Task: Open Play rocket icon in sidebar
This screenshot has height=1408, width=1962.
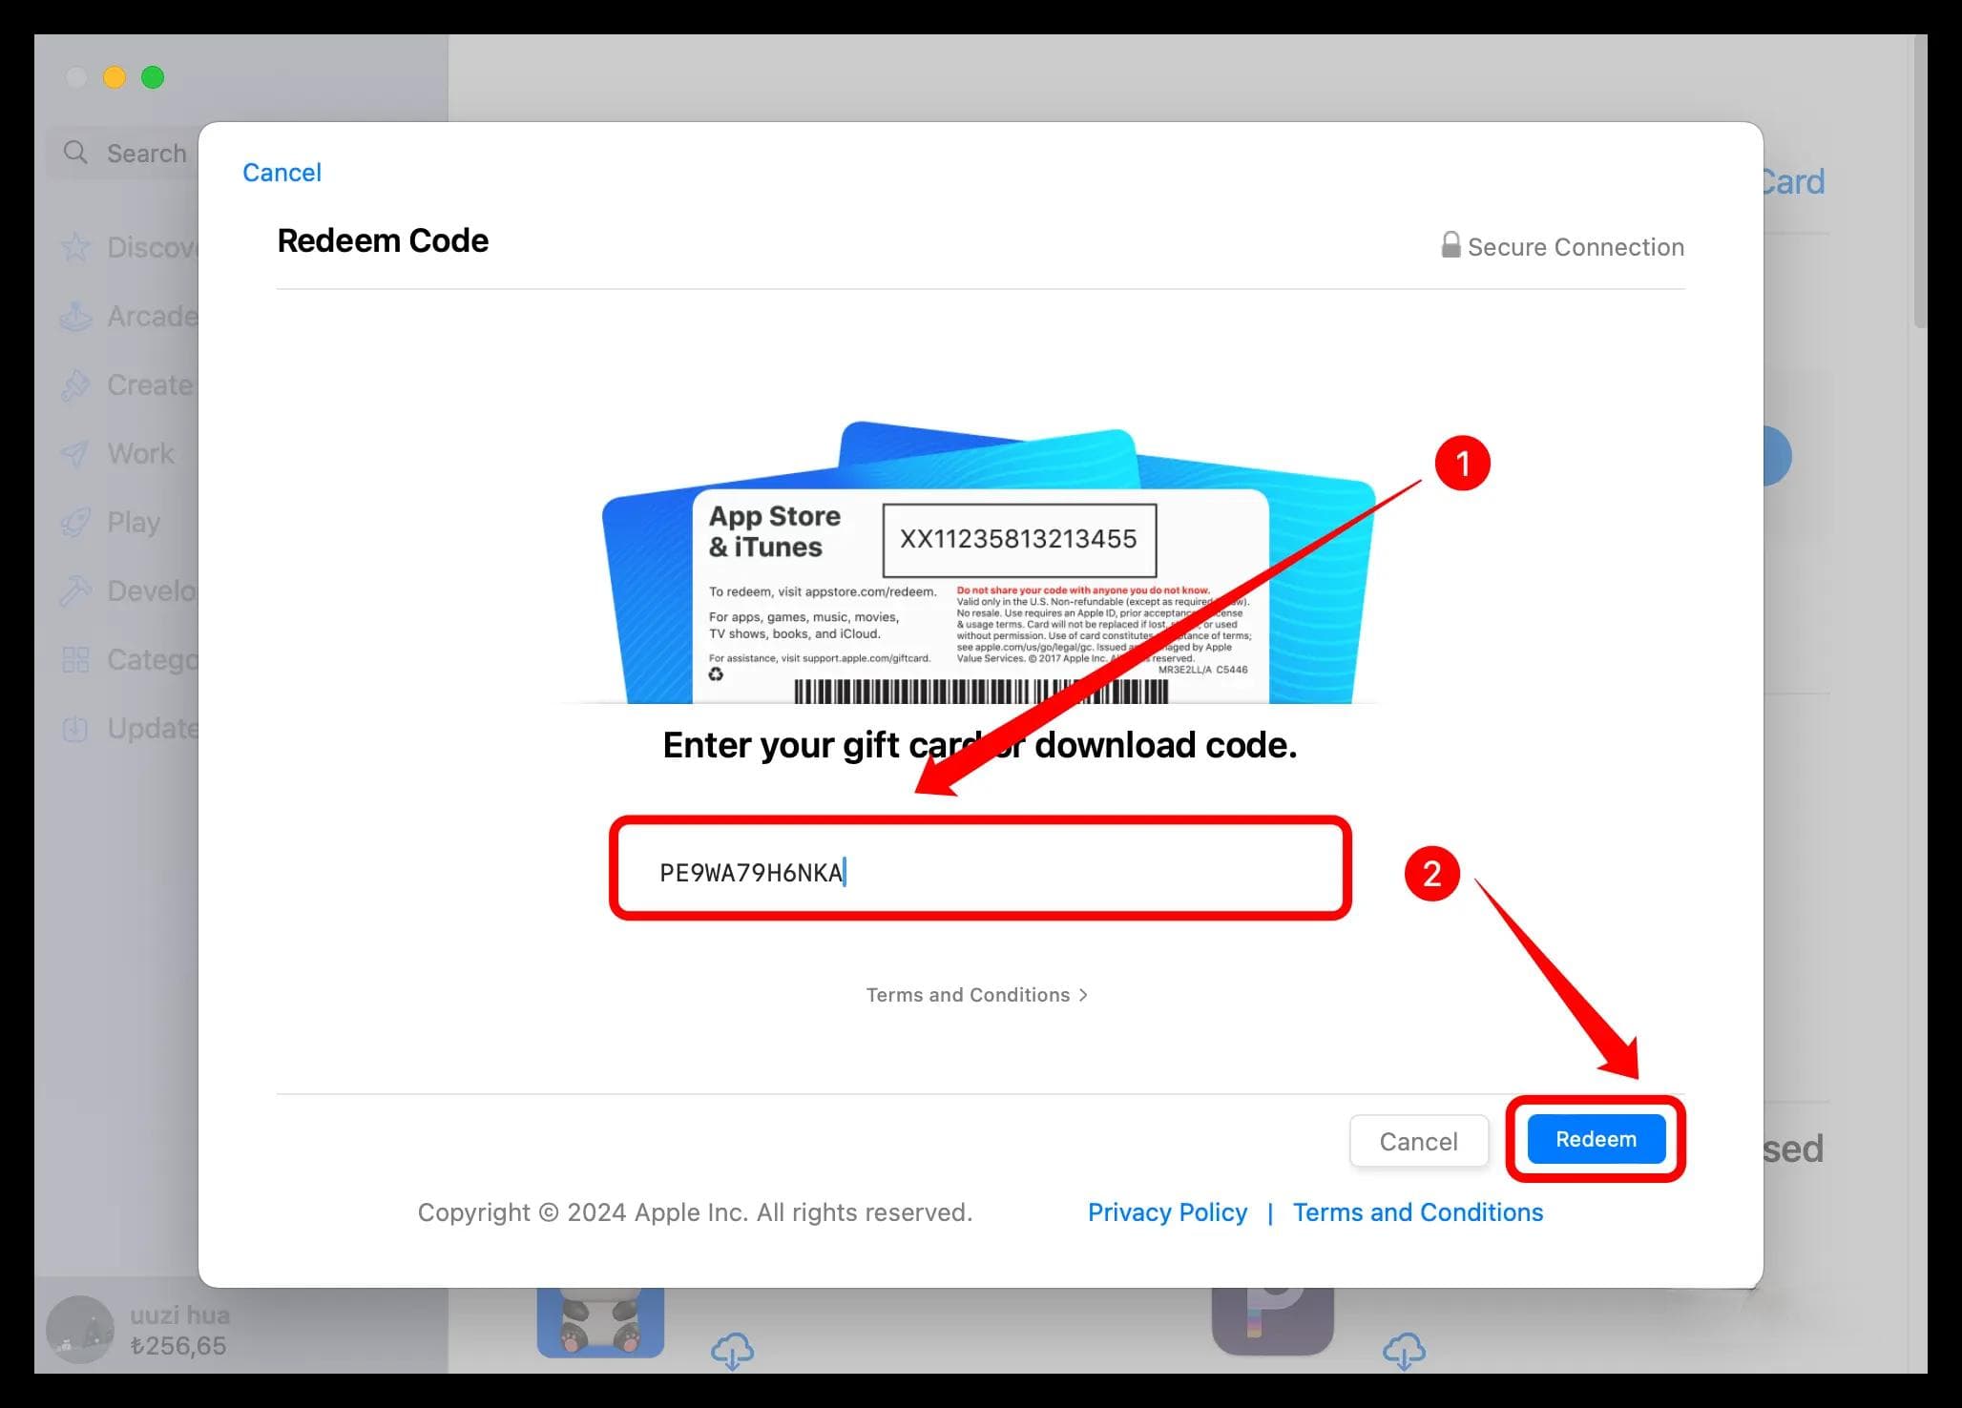Action: (75, 522)
